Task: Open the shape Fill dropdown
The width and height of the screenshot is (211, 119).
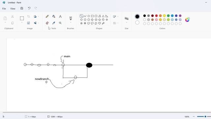Action: [116, 23]
